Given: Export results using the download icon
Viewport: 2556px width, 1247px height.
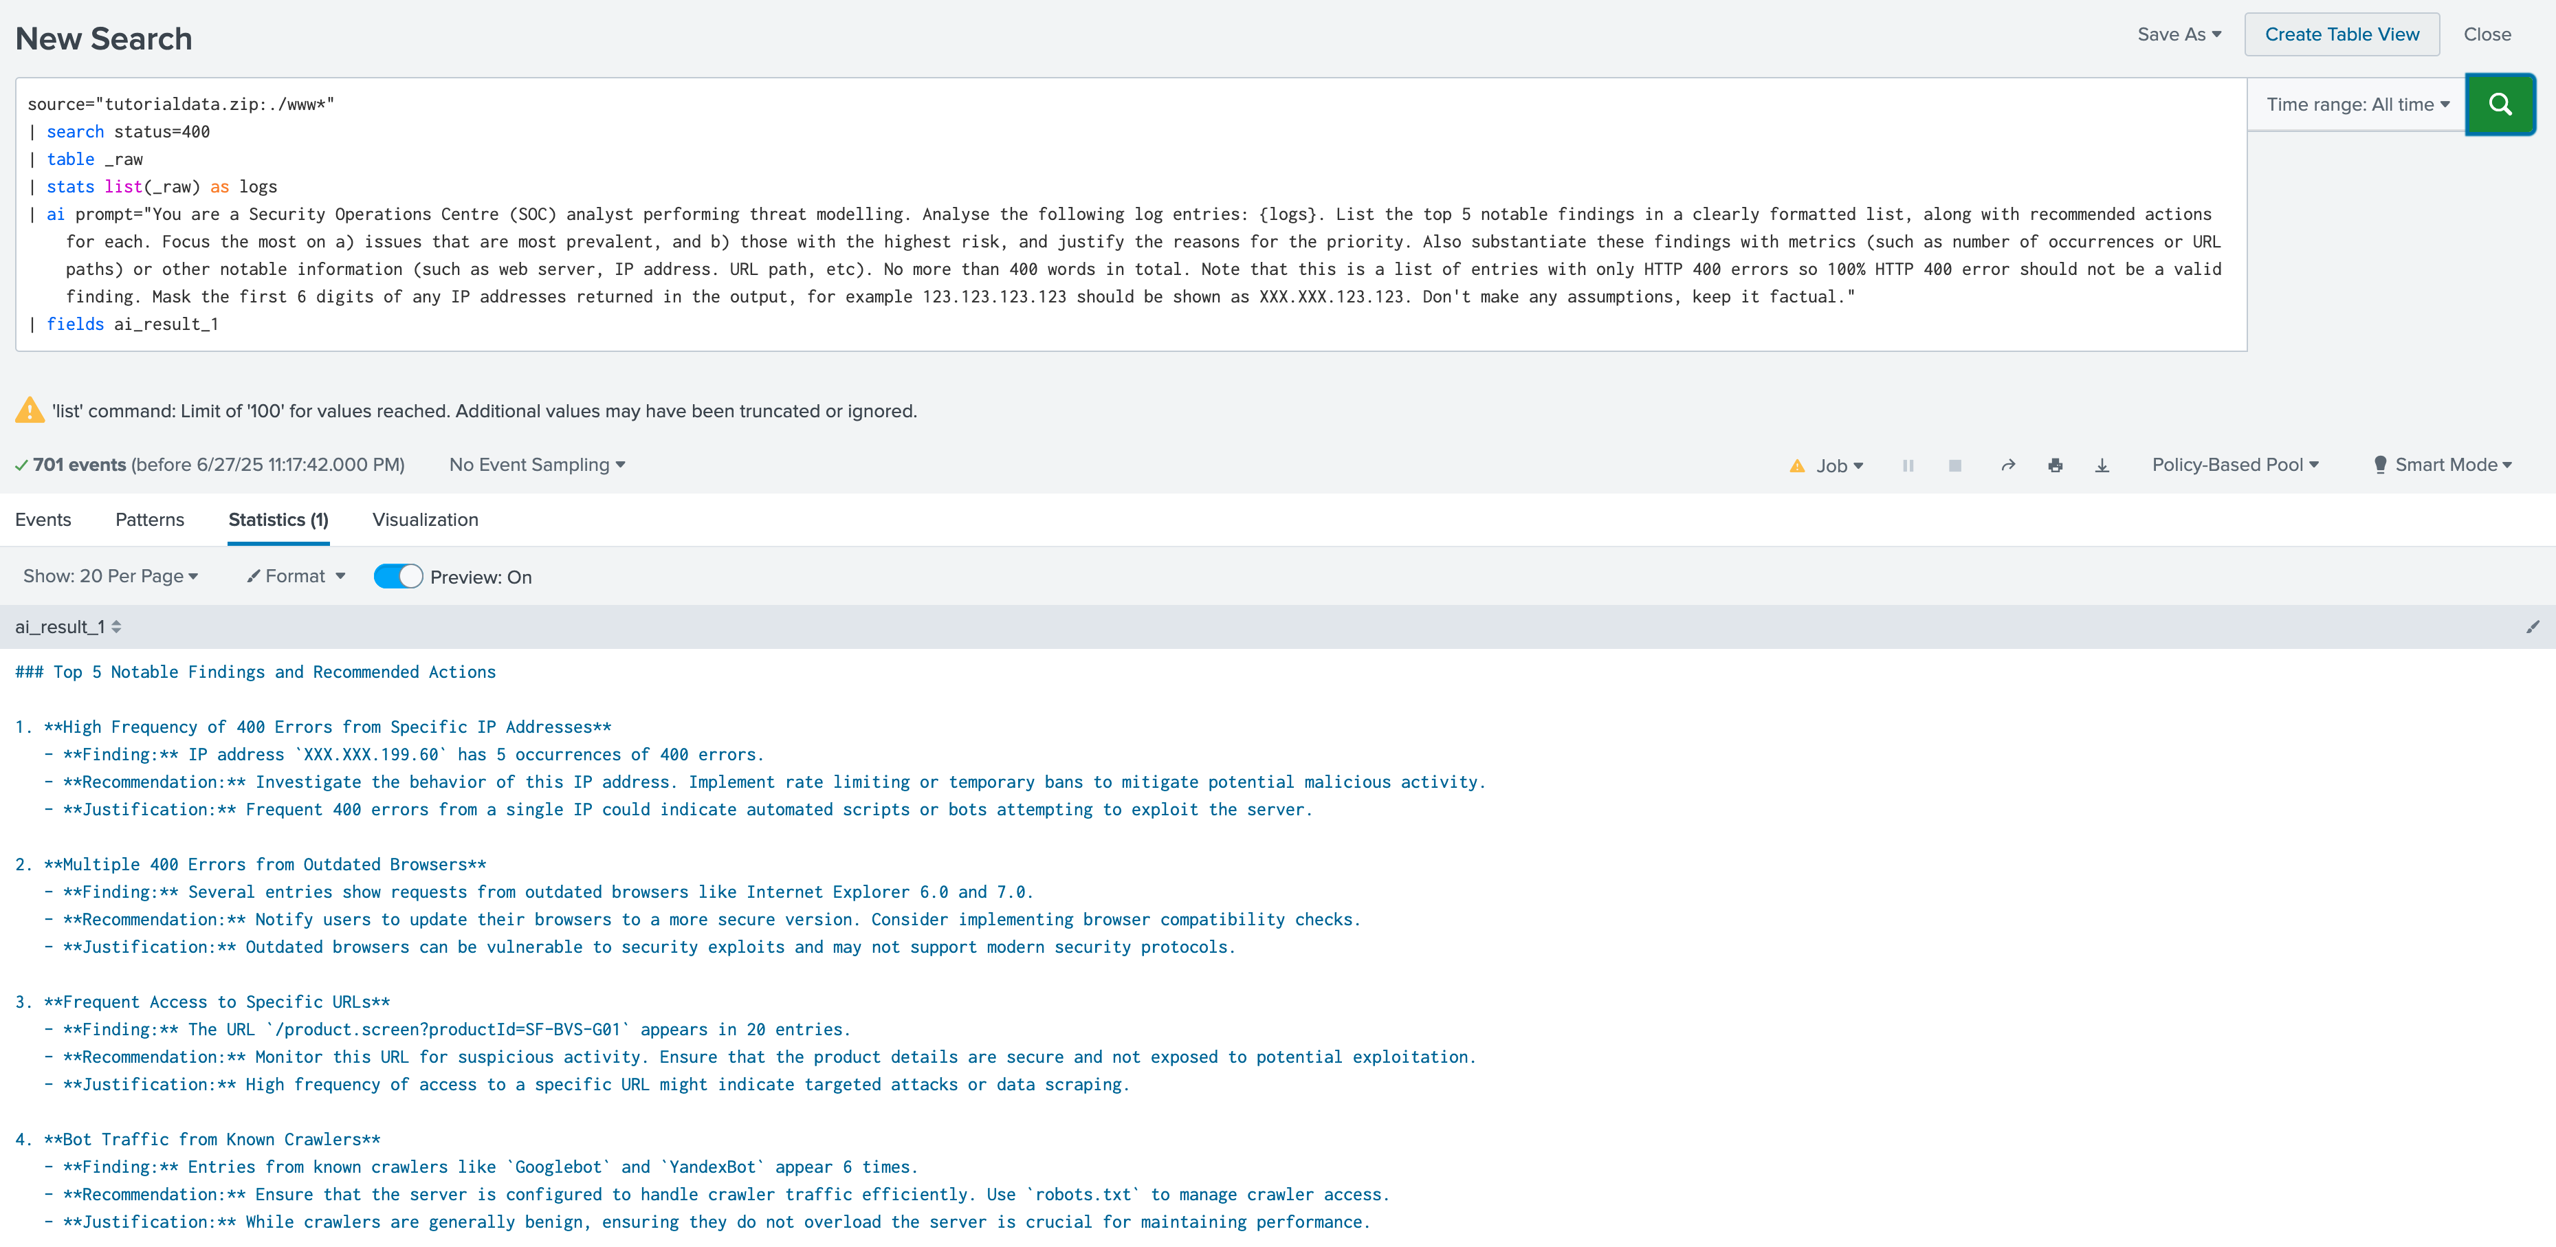Looking at the screenshot, I should (x=2102, y=465).
